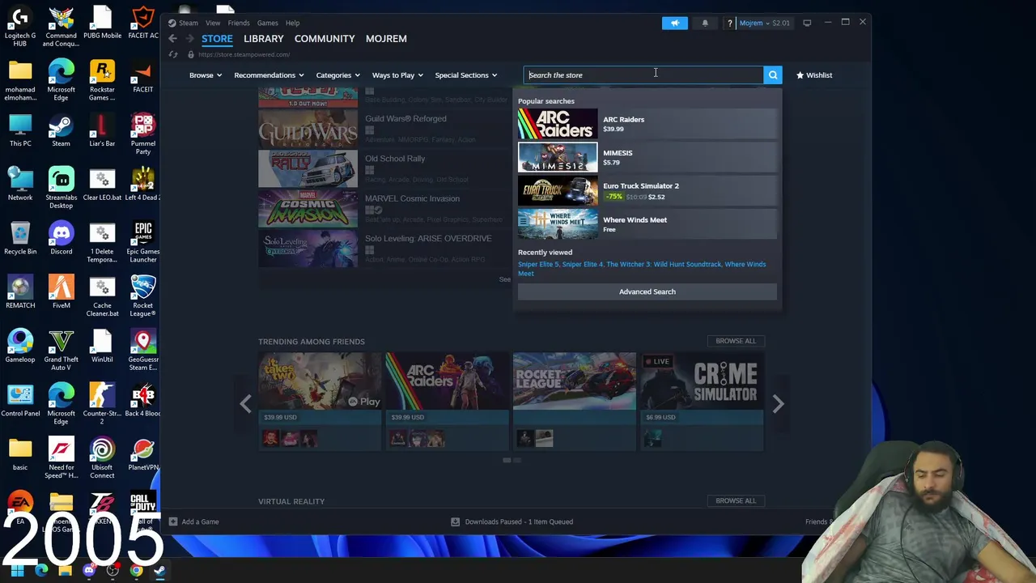Select the Recycle Bin on the desktop
Screen dimensions: 1036x583
tap(20, 239)
